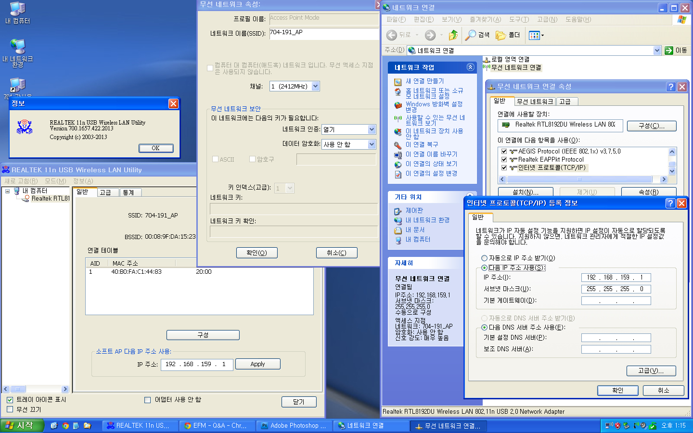Image resolution: width=693 pixels, height=433 pixels.
Task: Collapse 내 컴퓨터 tree node
Action: coord(7,191)
